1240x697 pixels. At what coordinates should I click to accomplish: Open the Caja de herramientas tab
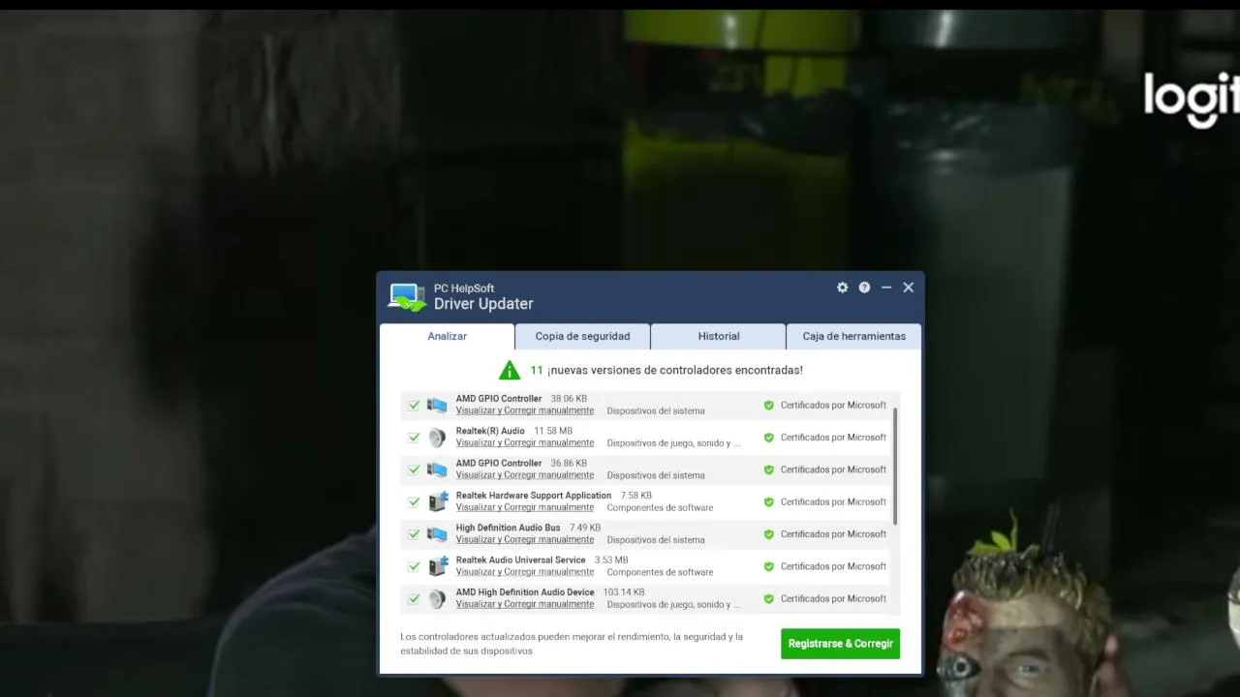tap(853, 336)
